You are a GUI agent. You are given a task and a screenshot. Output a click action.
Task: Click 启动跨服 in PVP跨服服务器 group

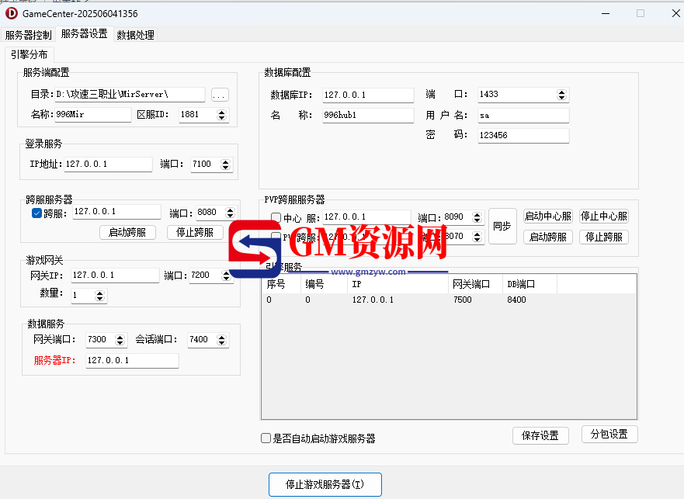pos(548,237)
